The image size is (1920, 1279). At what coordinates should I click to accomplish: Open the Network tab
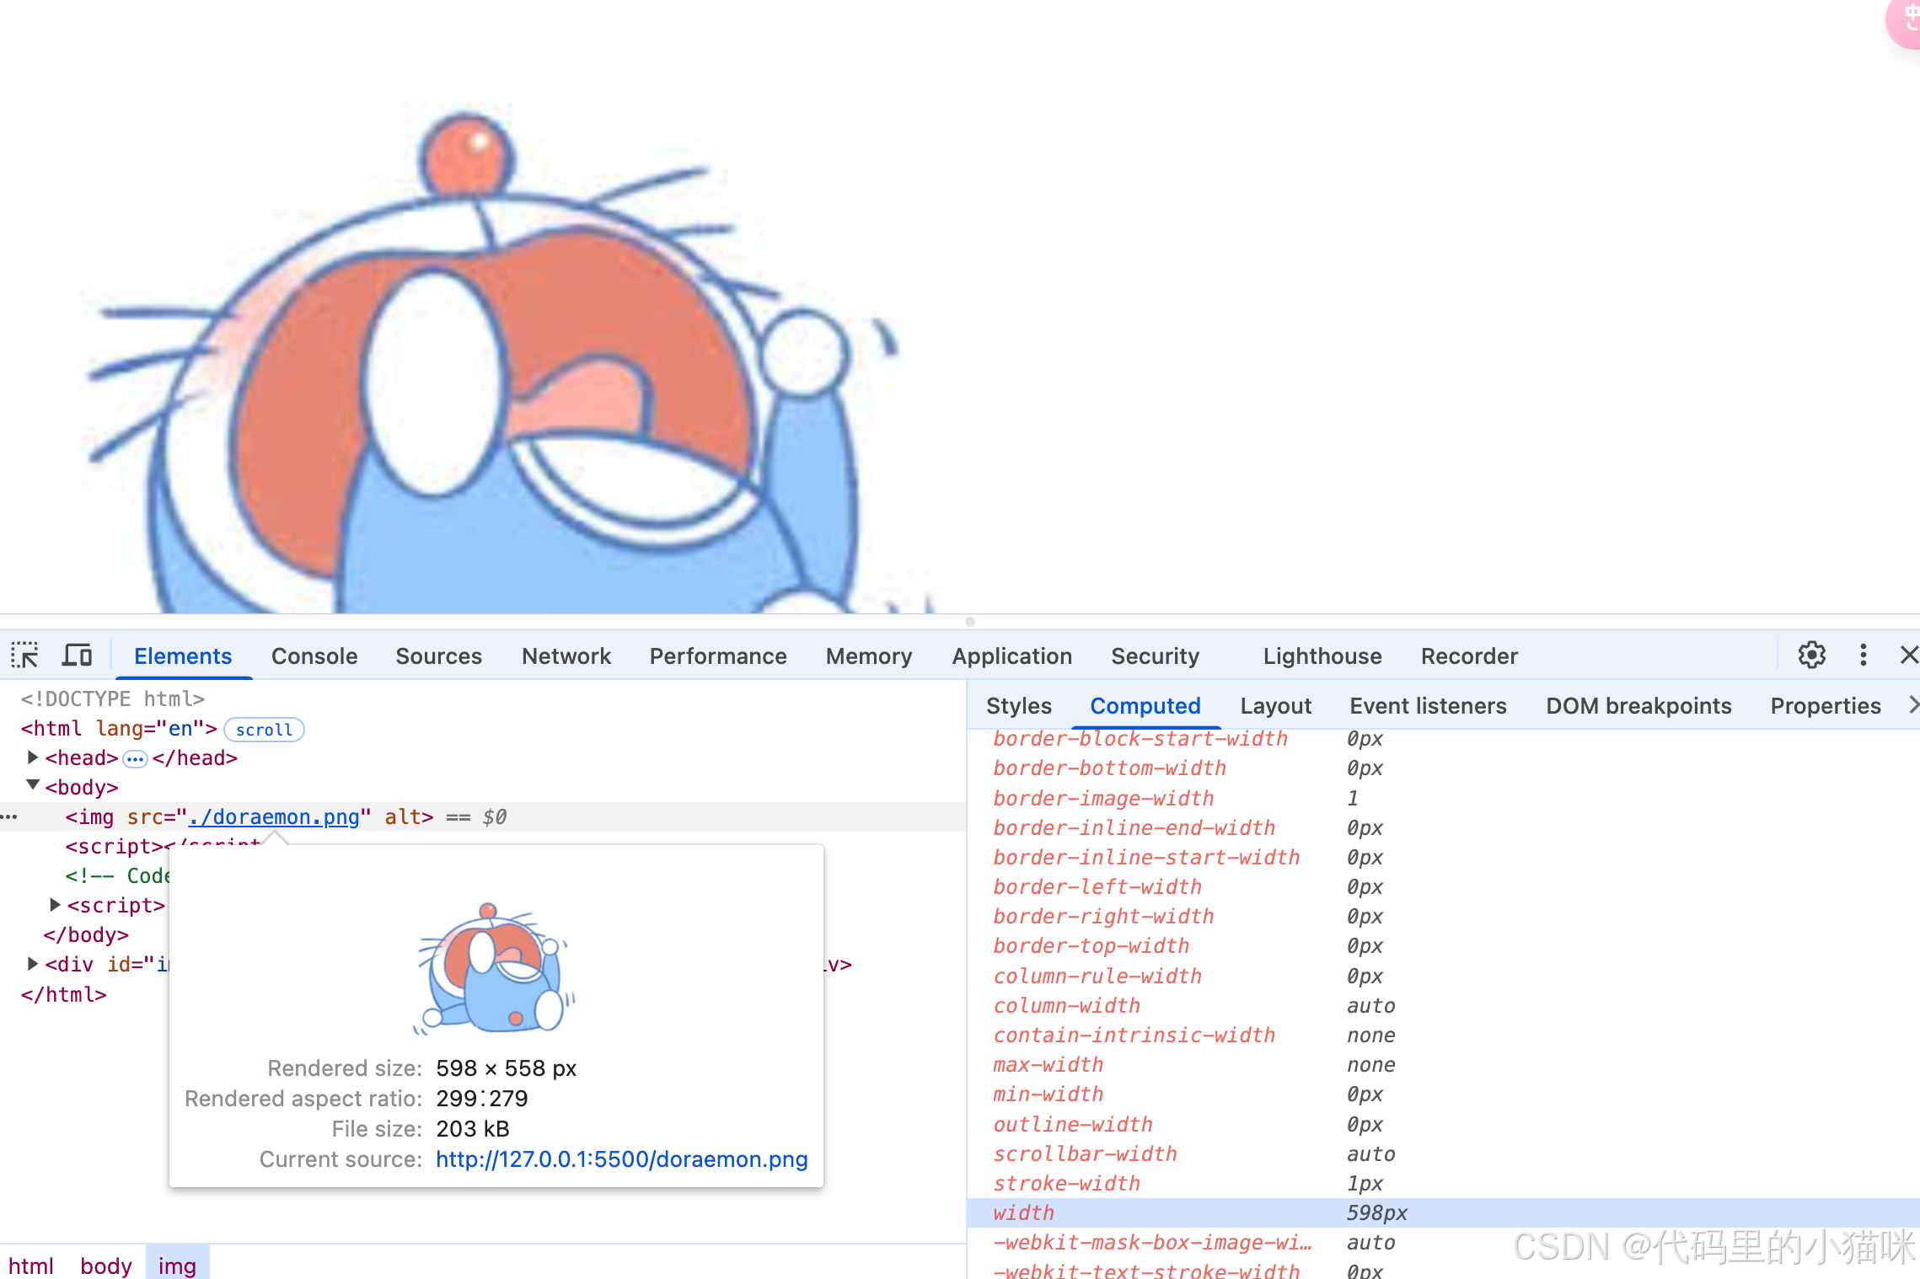(566, 656)
